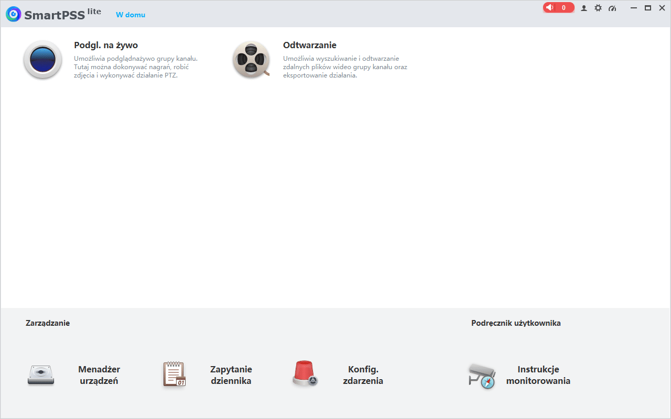Click the Instrukcje monitorowania camera icon

[x=482, y=375]
